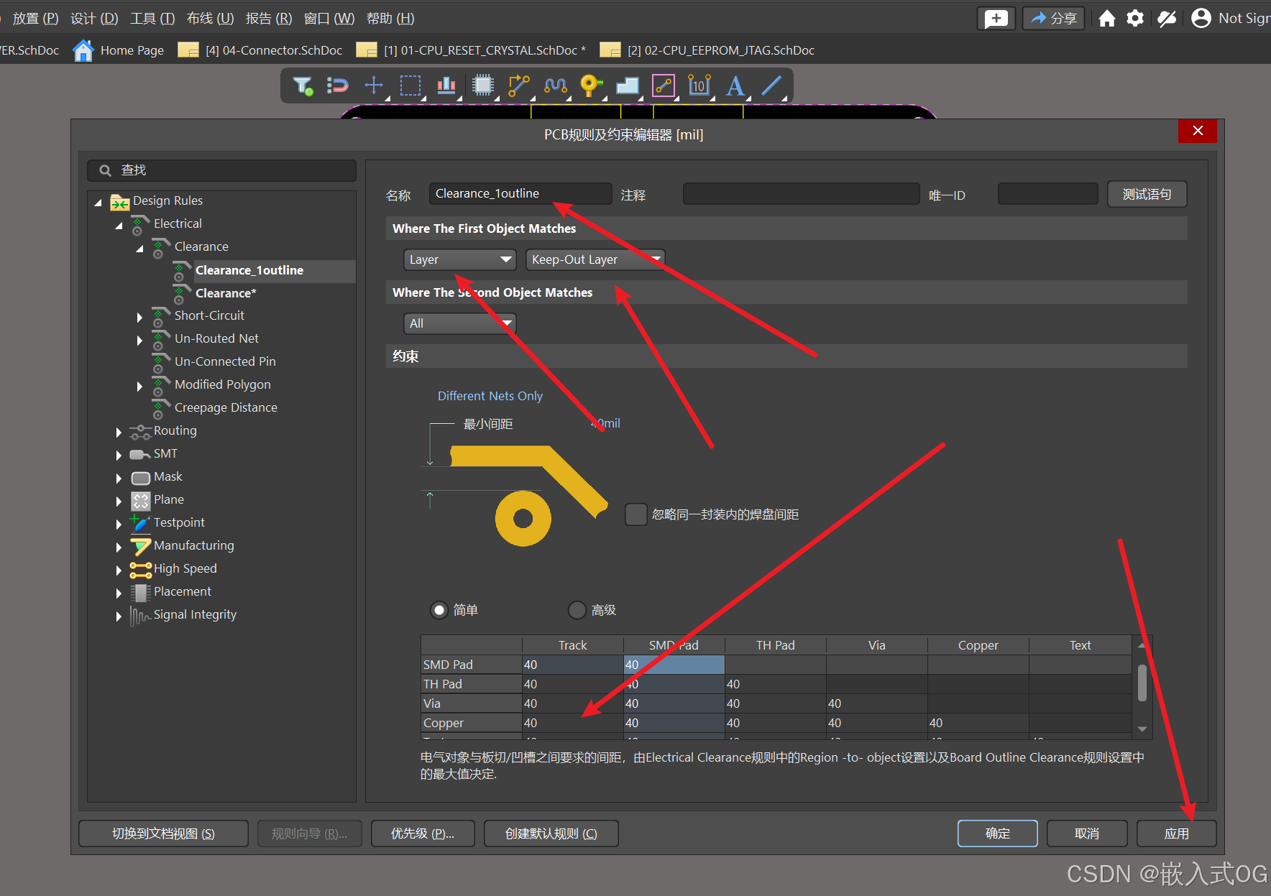1271x896 pixels.
Task: Click the dimension tool icon
Action: [x=699, y=86]
